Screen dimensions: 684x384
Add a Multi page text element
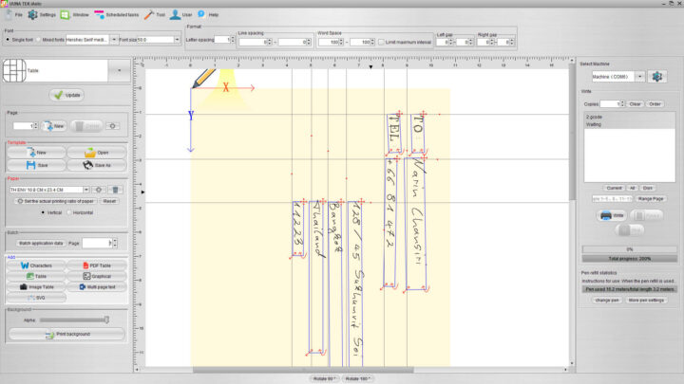pyautogui.click(x=96, y=287)
